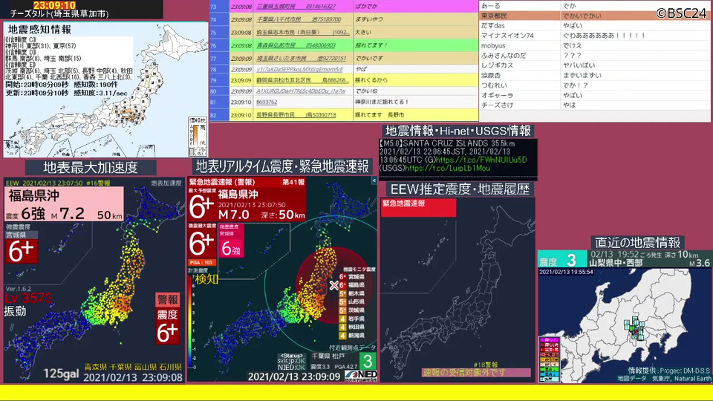This screenshot has width=713, height=401.
Task: Select the mobyus chat row
Action: tap(594, 45)
